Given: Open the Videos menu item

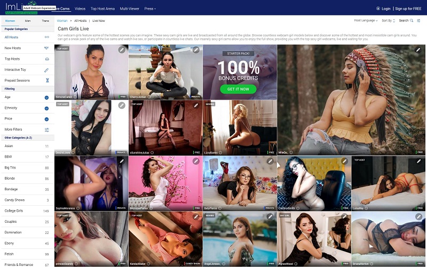Looking at the screenshot, I should click(x=80, y=9).
